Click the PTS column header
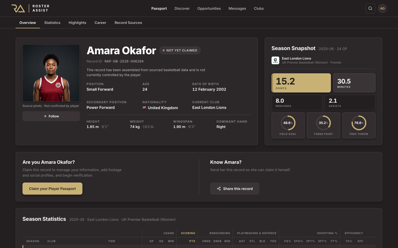This screenshot has height=248, width=398. [x=192, y=241]
